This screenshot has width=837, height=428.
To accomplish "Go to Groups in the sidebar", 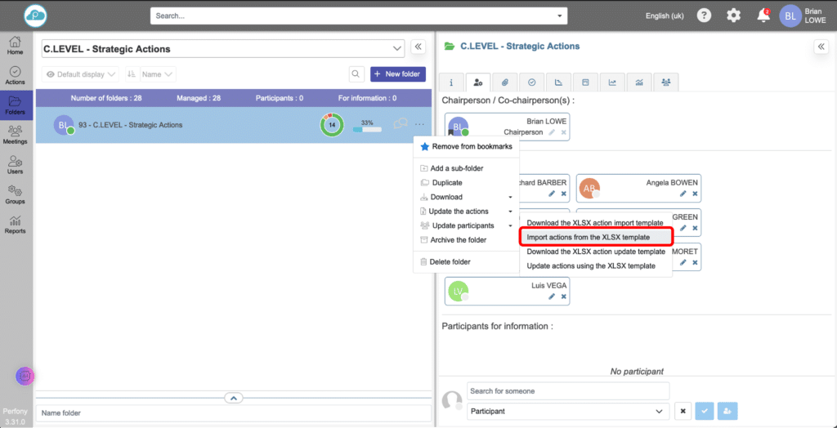I will (x=15, y=194).
